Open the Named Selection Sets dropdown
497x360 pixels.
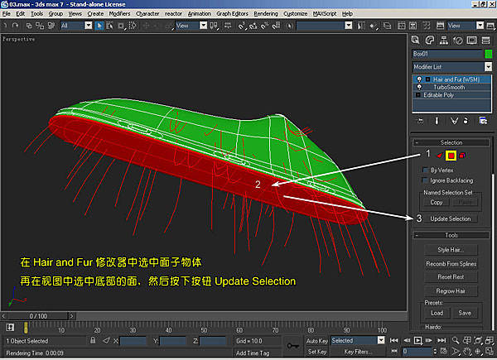point(349,26)
